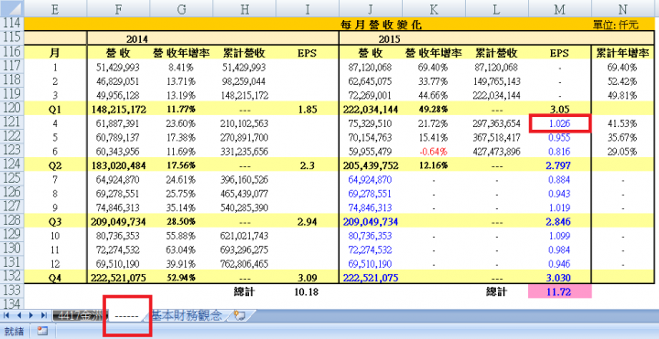Screen dimensions: 659x339
Task: Select row 132 header
Action: (x=12, y=278)
